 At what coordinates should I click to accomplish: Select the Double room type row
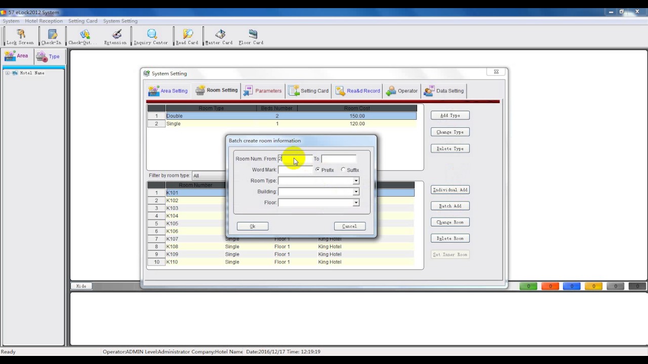(282, 116)
